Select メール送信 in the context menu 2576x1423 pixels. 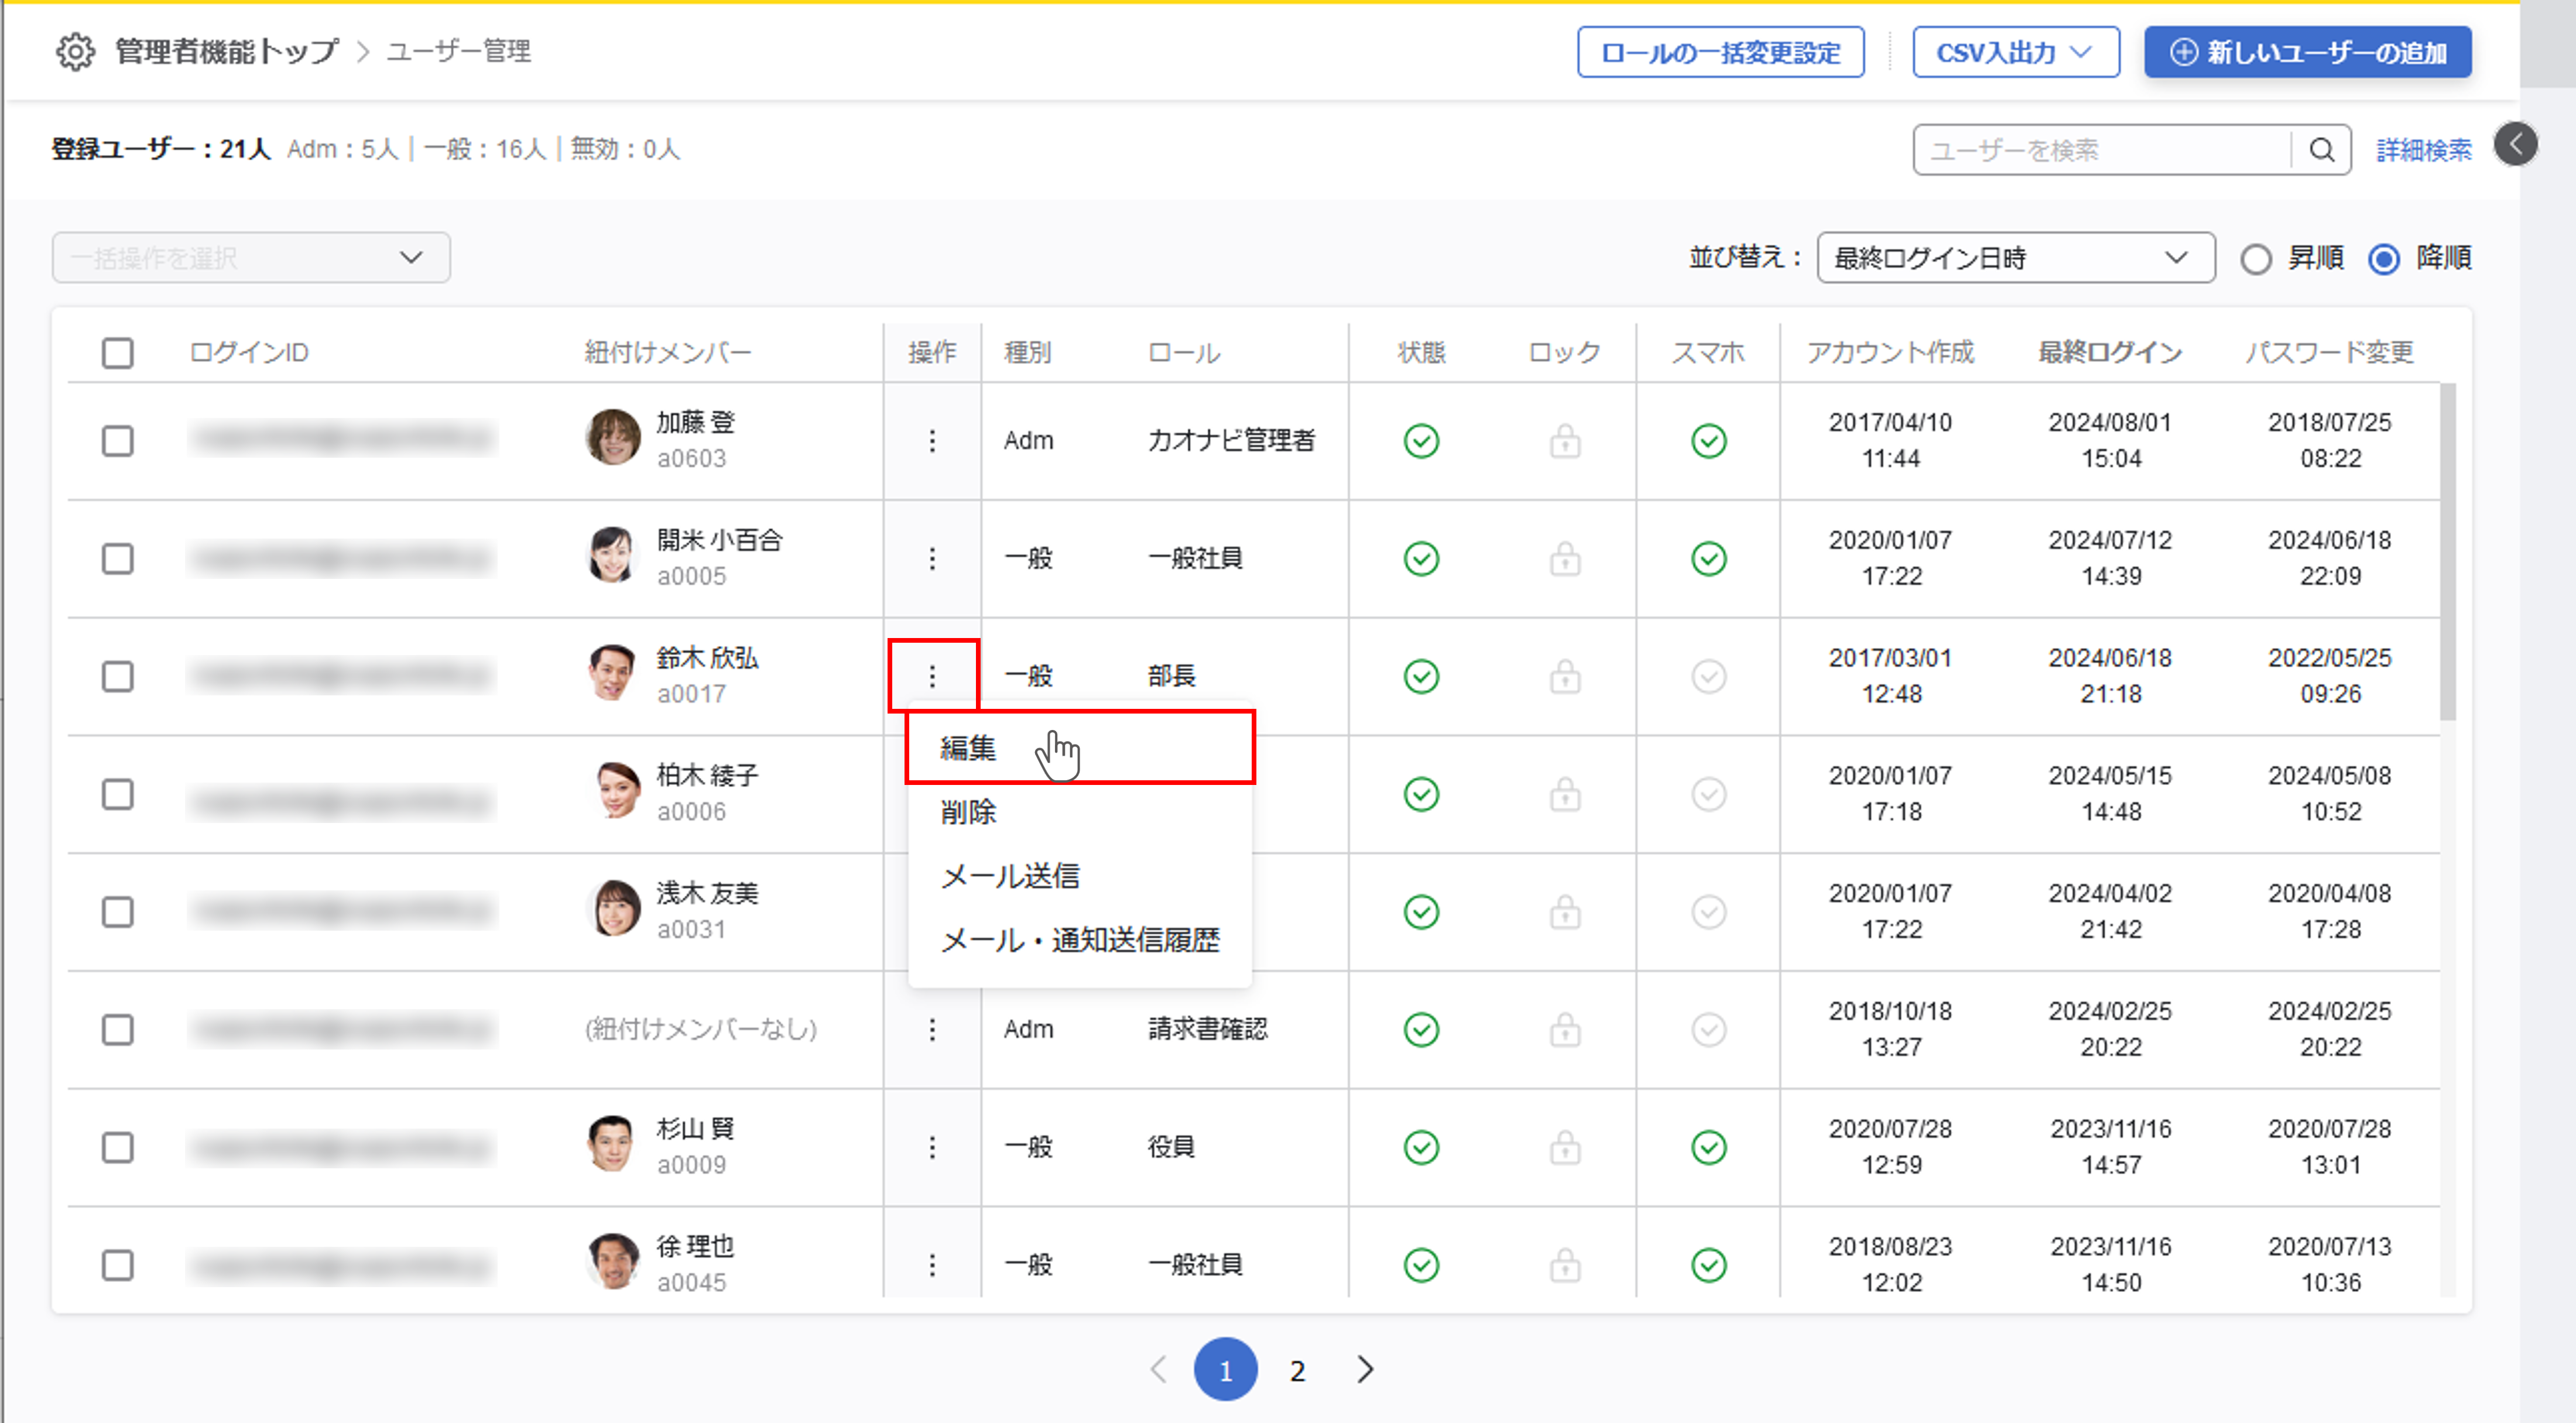pyautogui.click(x=1010, y=876)
